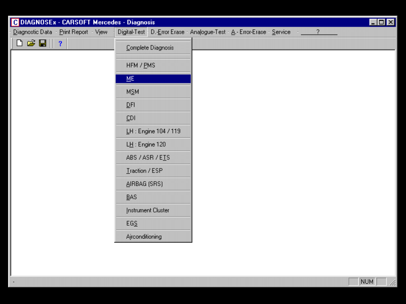The height and width of the screenshot is (304, 406).
Task: Open the Print Report menu
Action: (x=74, y=32)
